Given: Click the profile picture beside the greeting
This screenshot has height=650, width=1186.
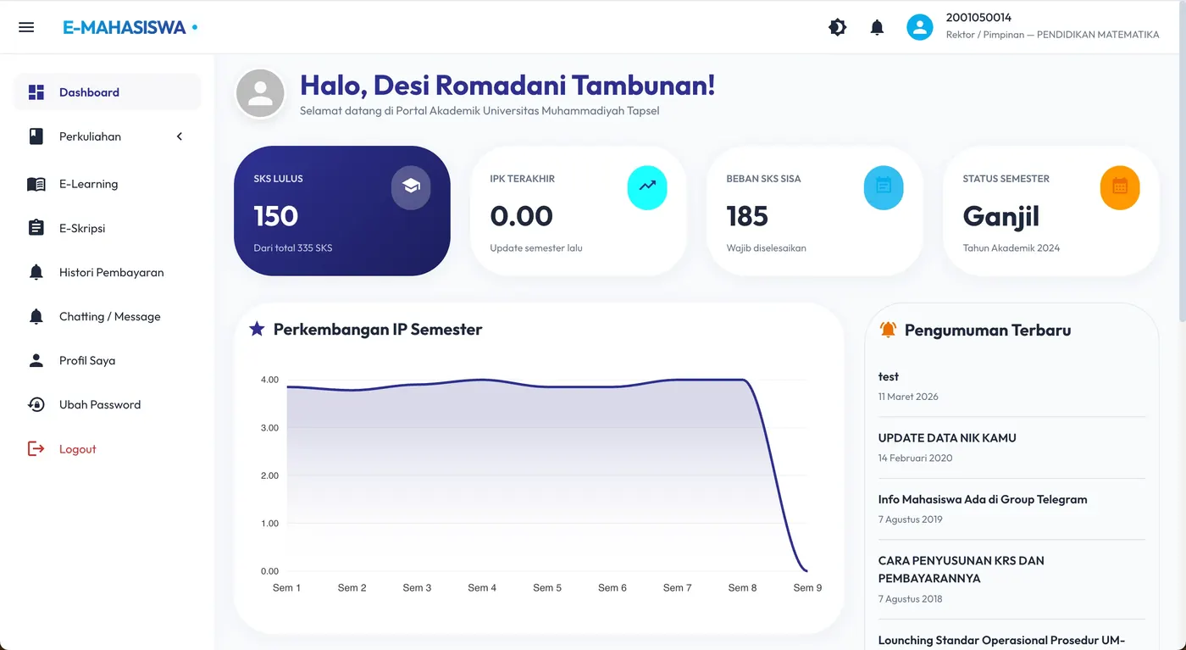Looking at the screenshot, I should click(260, 93).
